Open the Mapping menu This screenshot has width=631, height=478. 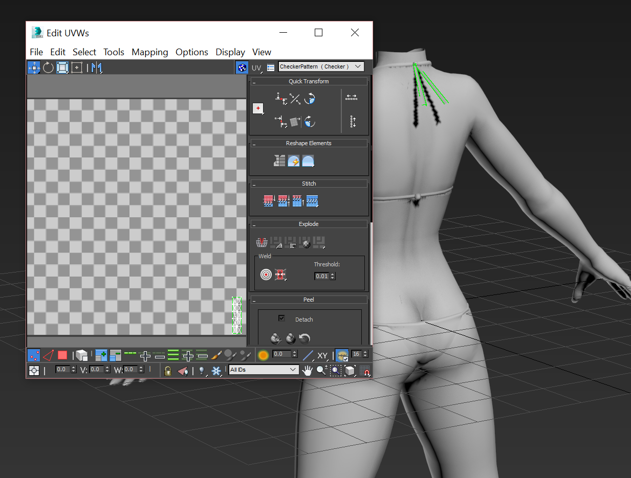coord(149,52)
